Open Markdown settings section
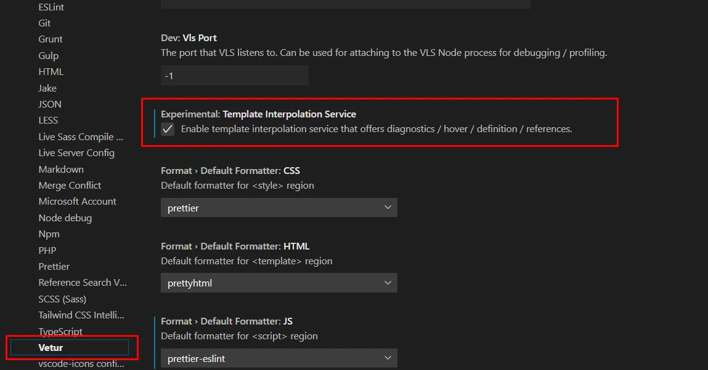This screenshot has width=708, height=370. (61, 170)
